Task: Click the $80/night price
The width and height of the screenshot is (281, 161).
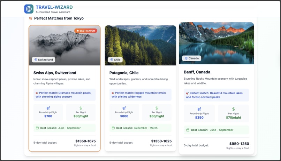Action: [x=81, y=116]
